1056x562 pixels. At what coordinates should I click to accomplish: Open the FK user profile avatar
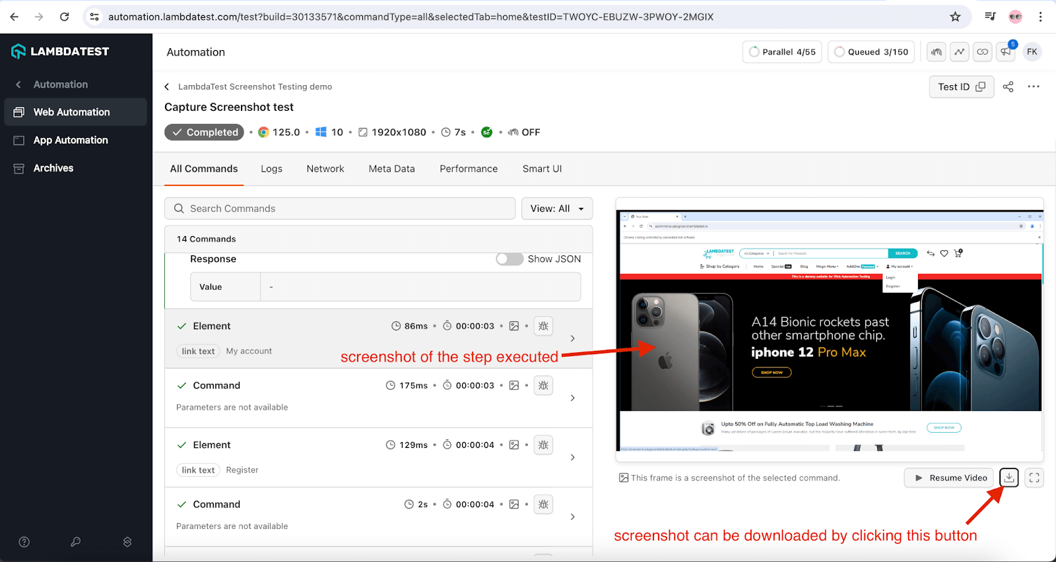point(1032,52)
